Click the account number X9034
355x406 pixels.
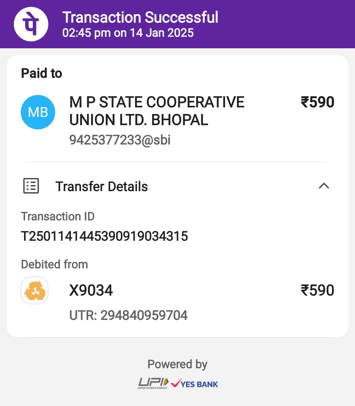pyautogui.click(x=91, y=290)
